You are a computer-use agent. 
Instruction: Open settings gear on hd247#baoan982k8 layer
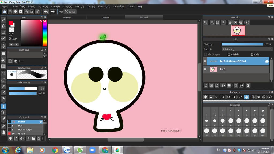267,61
